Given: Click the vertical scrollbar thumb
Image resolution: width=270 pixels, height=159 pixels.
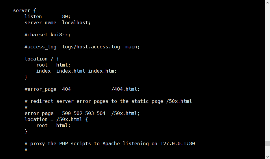Looking at the screenshot, I should tap(267, 143).
